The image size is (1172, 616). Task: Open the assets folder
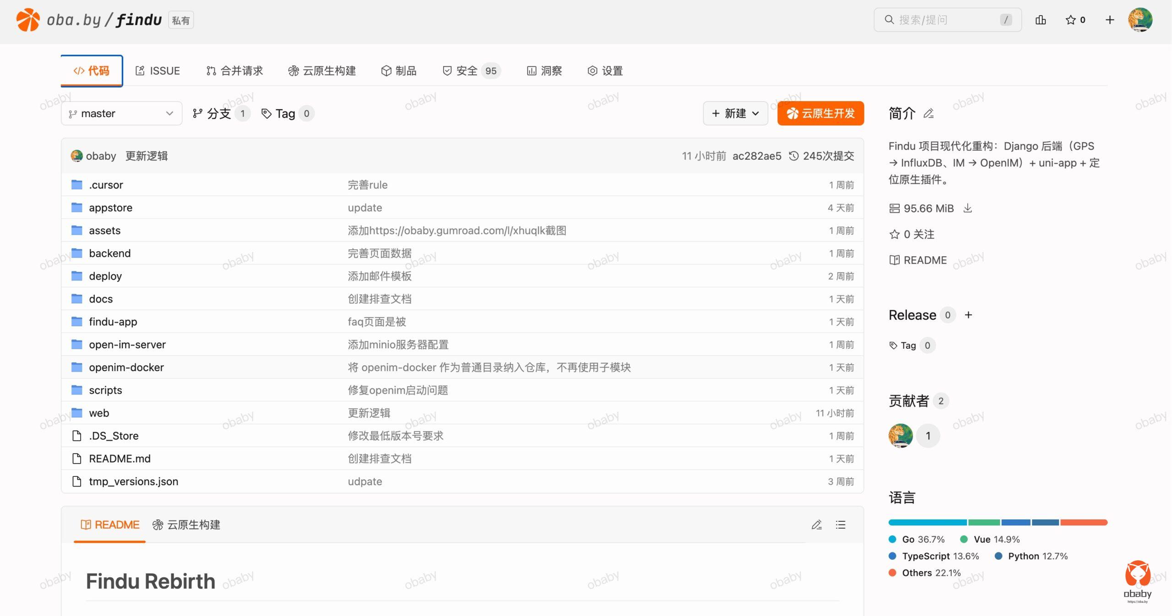point(105,230)
